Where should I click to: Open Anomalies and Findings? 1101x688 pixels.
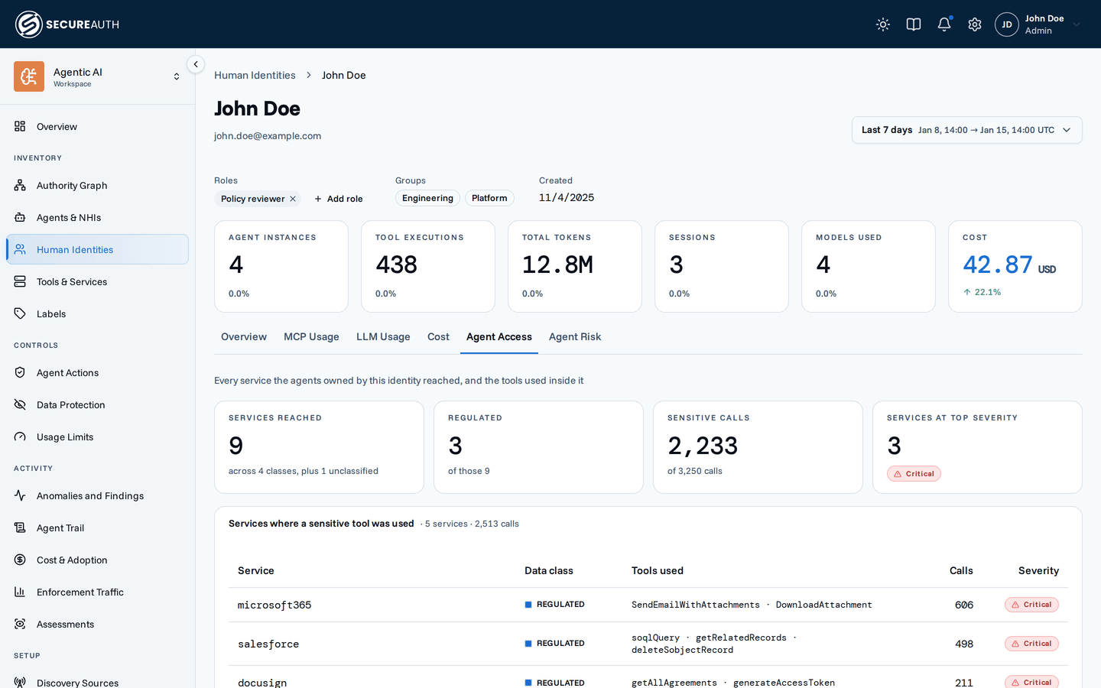point(97,496)
